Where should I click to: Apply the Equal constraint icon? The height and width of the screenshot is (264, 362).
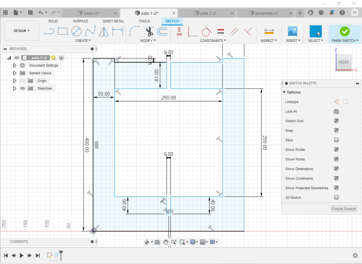221,31
